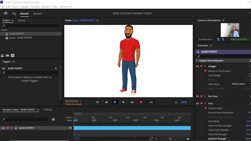The height and width of the screenshot is (141, 251).
Task: Toggle Eye Gaze behavior visibility eye
Action: (x=197, y=96)
